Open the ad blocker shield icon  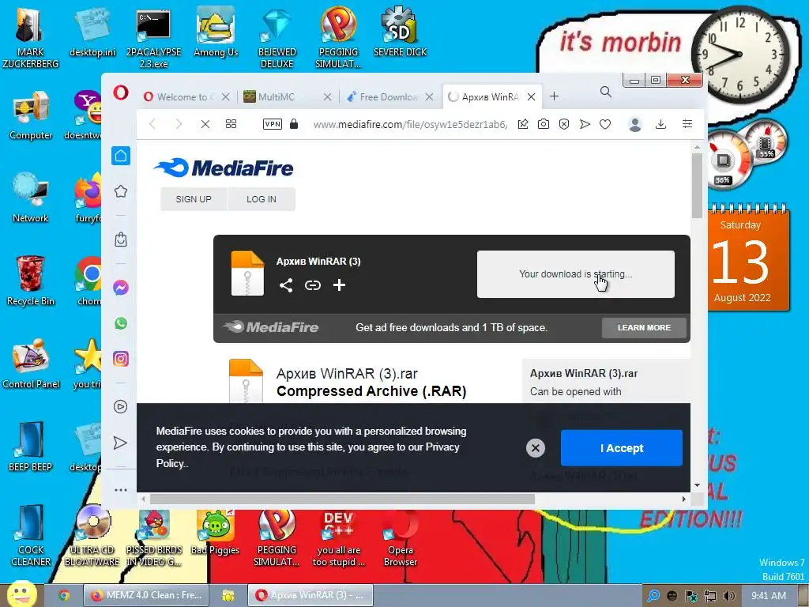pos(564,124)
